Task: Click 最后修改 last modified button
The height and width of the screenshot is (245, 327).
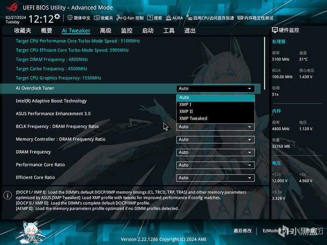Action: point(242,231)
